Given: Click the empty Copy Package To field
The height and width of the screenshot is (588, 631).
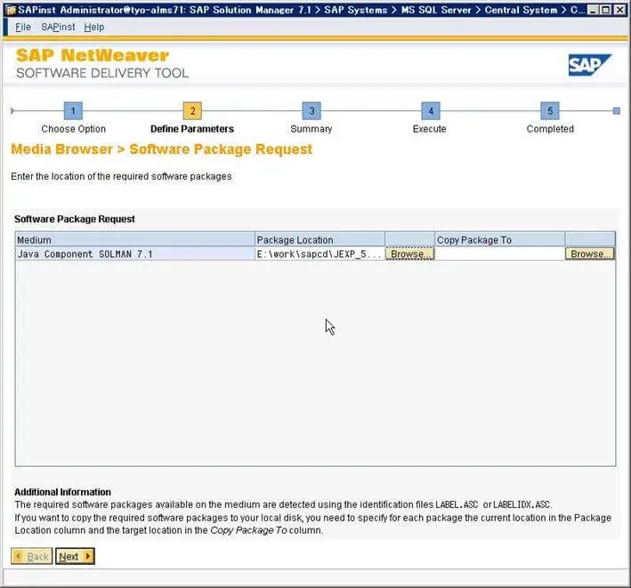Looking at the screenshot, I should click(x=500, y=254).
